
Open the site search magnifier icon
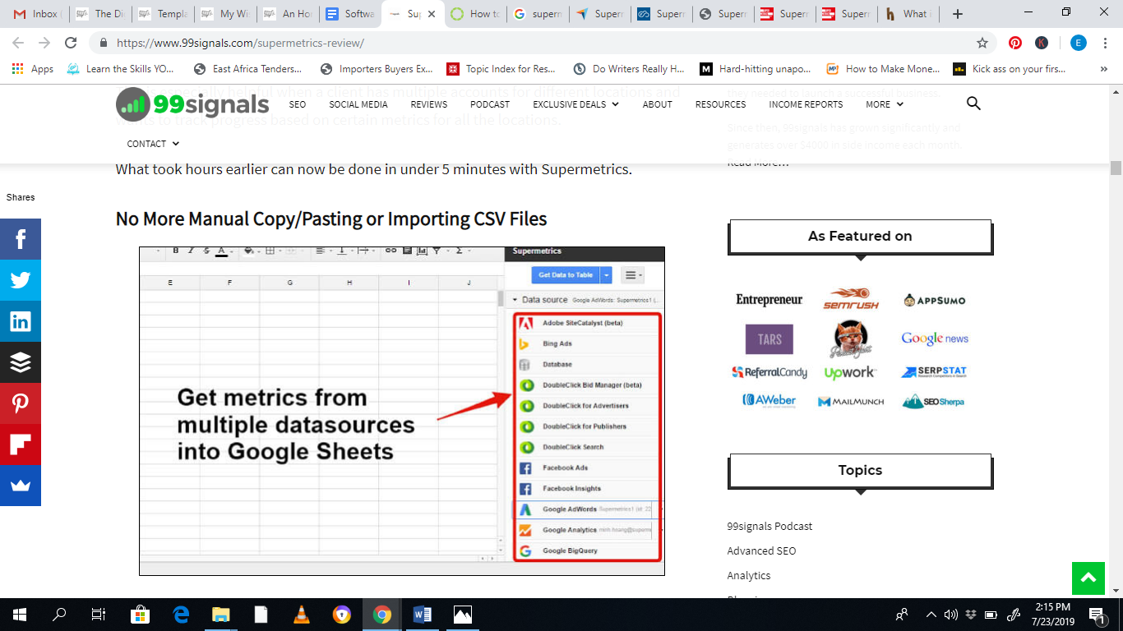click(973, 104)
